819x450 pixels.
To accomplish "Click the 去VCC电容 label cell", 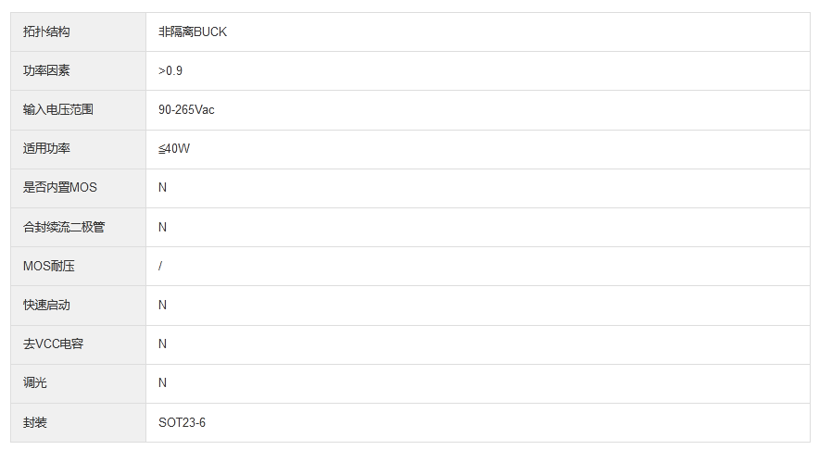I will [54, 344].
